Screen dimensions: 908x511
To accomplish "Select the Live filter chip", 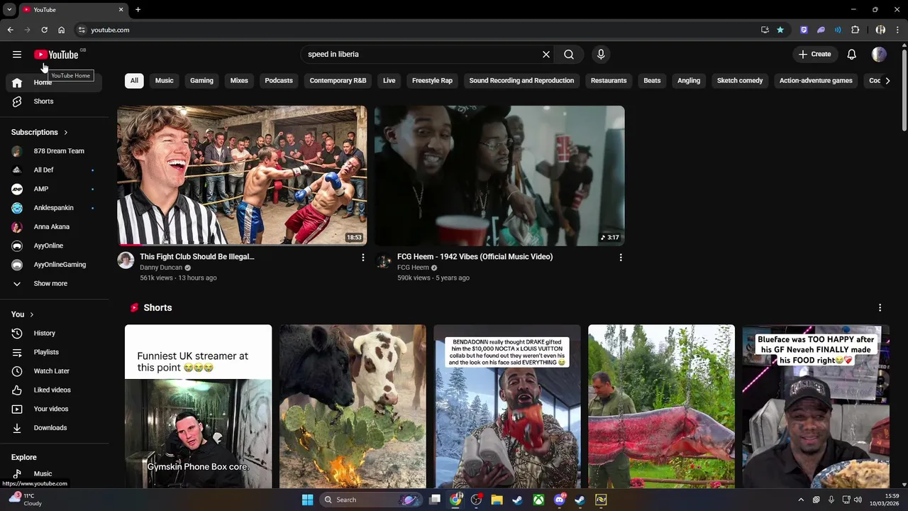I will (389, 81).
